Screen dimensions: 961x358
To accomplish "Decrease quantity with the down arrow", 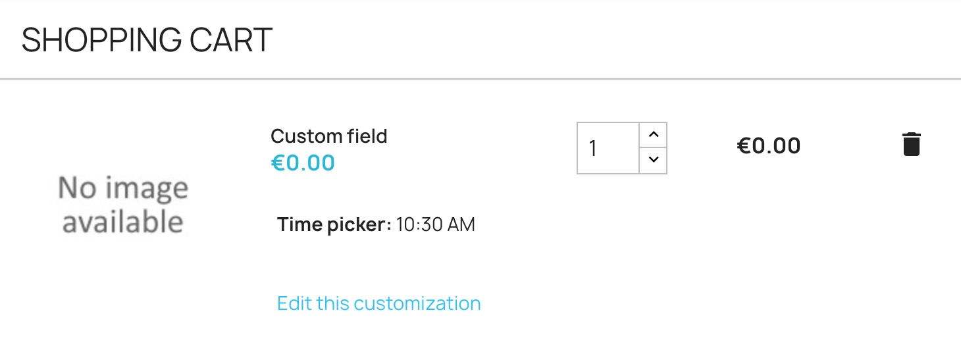I will 653,161.
